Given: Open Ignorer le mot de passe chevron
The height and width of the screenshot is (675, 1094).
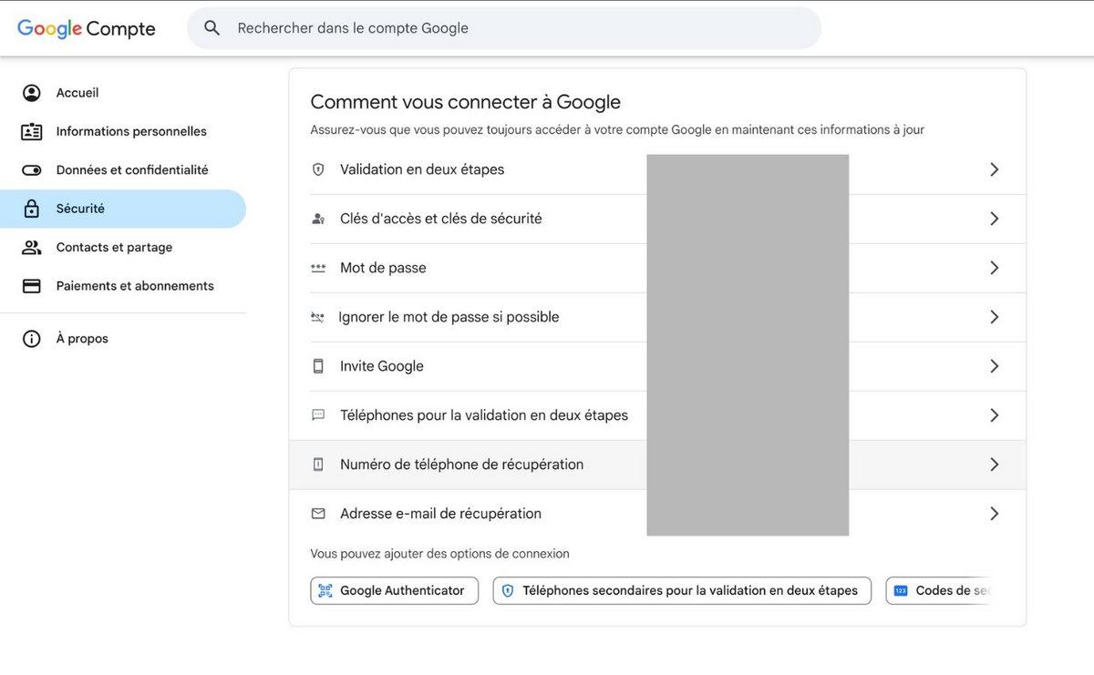Looking at the screenshot, I should 995,317.
